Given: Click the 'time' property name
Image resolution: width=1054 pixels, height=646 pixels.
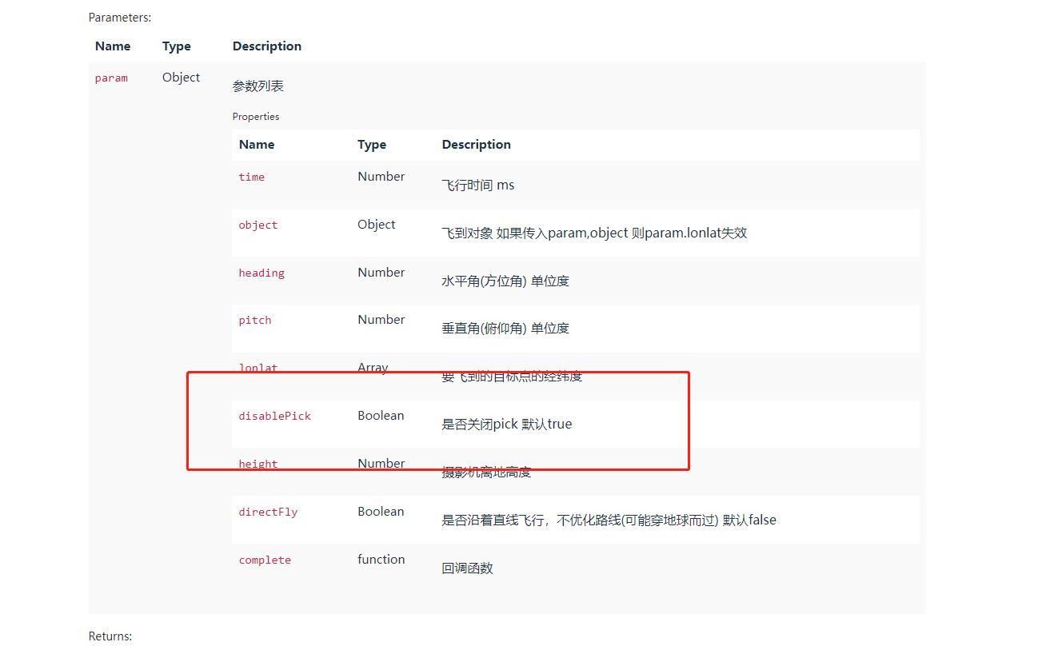Looking at the screenshot, I should click(251, 177).
